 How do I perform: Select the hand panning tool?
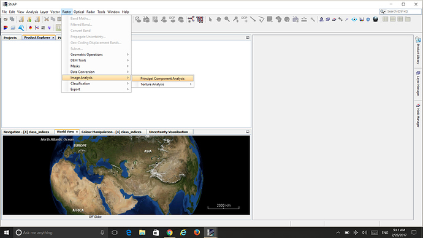[219, 20]
